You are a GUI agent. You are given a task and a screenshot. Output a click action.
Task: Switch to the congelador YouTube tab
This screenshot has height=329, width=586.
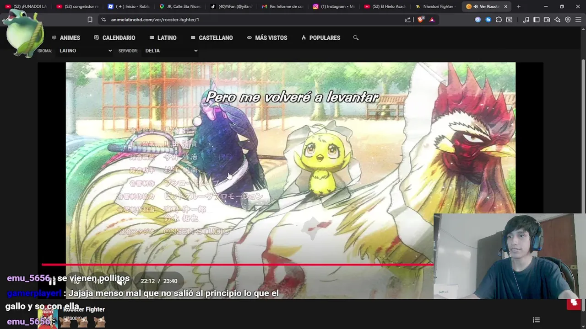point(78,6)
